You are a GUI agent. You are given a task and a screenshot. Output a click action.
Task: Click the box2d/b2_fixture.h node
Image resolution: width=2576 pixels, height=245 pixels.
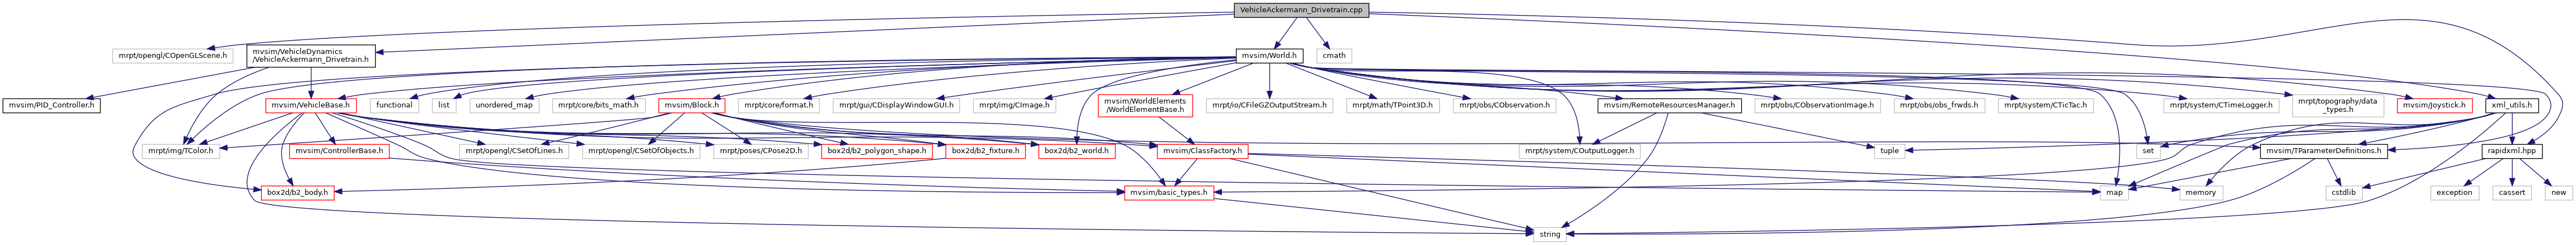coord(984,151)
